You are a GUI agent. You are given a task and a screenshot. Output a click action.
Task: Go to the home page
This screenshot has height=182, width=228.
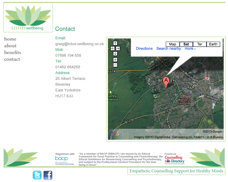point(10,39)
